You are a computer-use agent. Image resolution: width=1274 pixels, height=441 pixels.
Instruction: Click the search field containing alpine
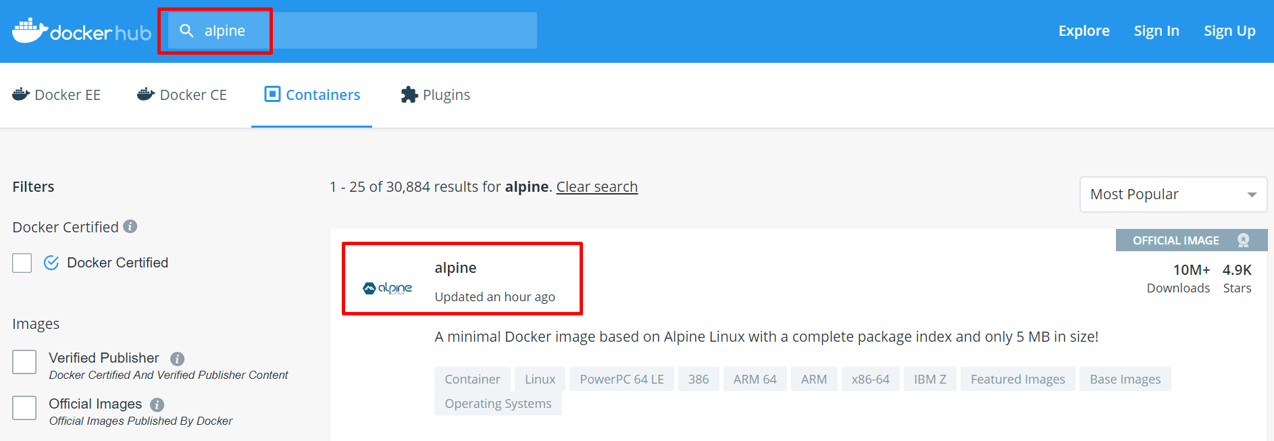(353, 30)
